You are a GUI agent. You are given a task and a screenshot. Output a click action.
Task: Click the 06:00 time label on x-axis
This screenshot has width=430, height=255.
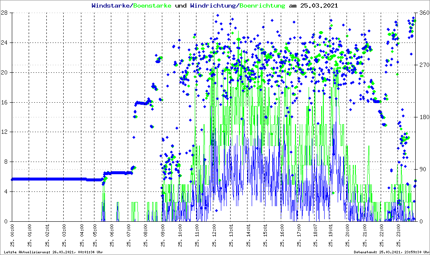(113, 236)
